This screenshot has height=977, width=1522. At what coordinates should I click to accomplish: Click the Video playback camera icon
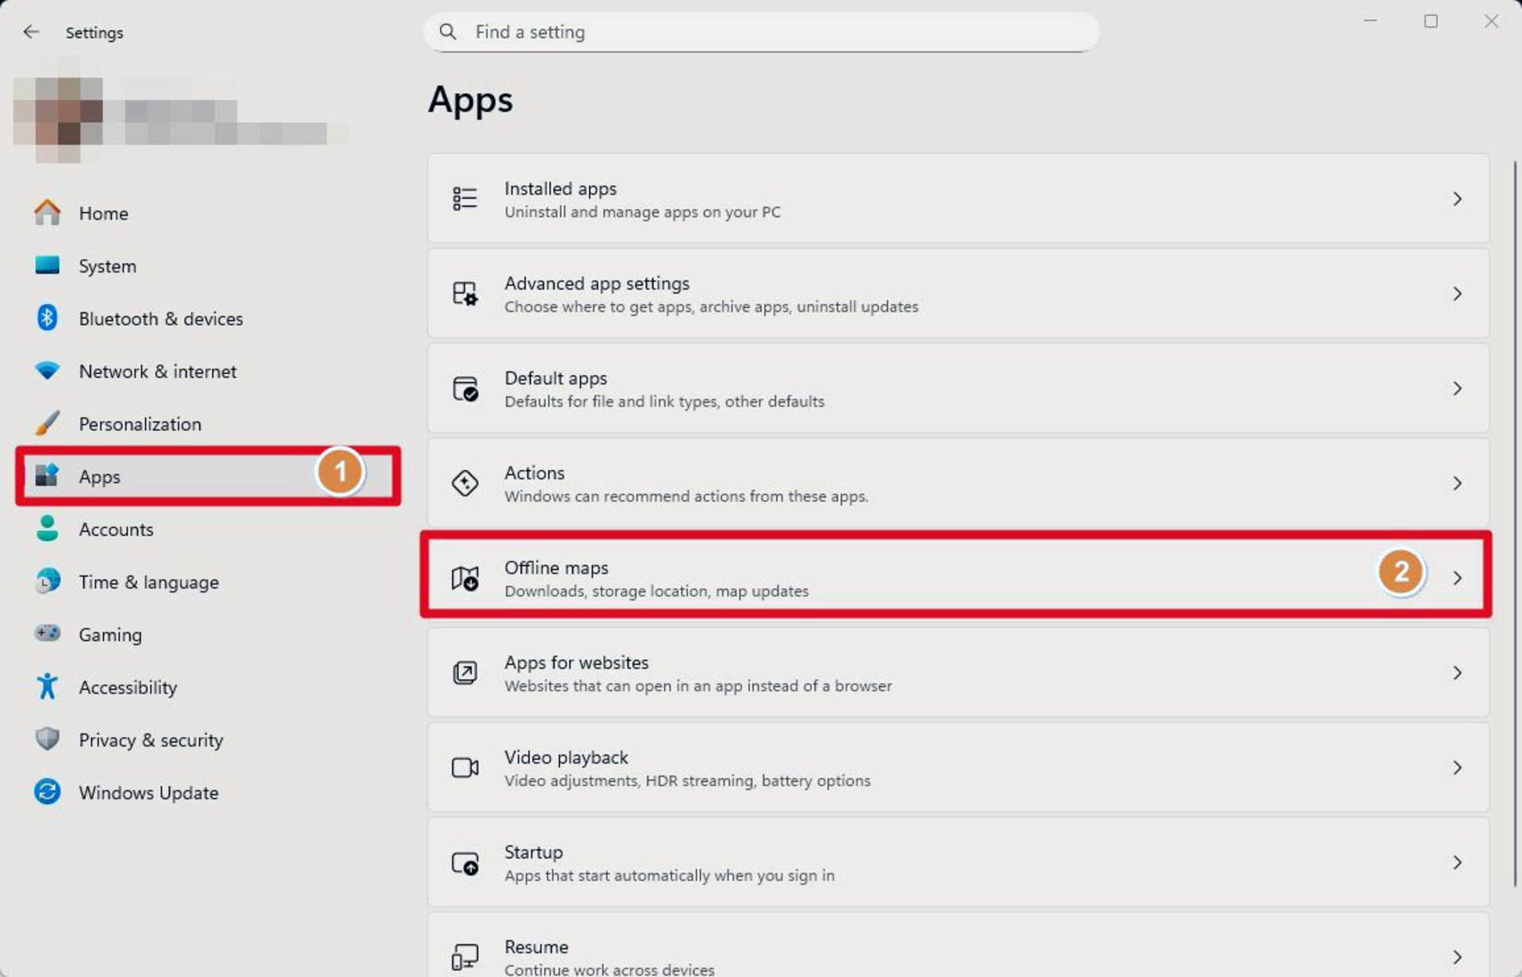(465, 767)
